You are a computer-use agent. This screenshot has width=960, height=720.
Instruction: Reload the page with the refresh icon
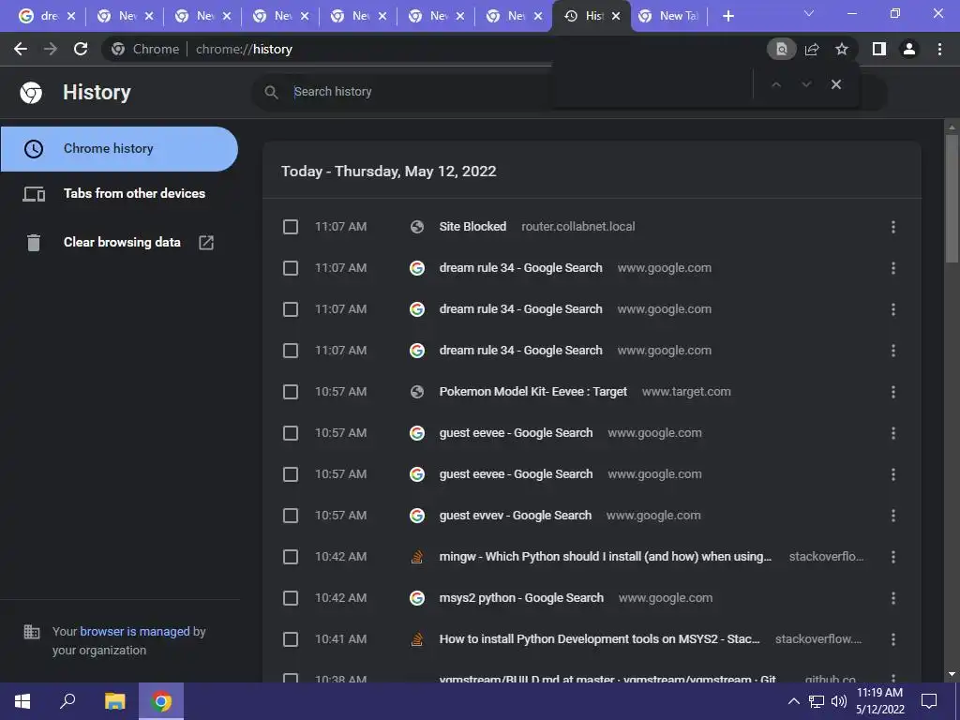(81, 49)
